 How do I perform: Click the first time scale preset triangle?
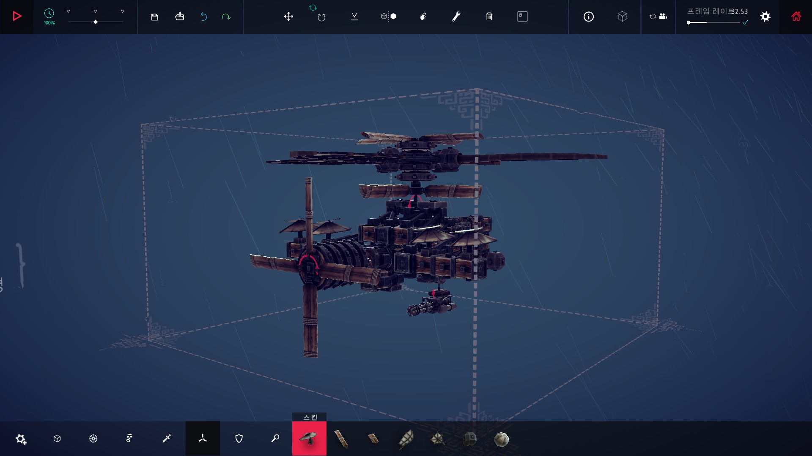click(x=68, y=11)
